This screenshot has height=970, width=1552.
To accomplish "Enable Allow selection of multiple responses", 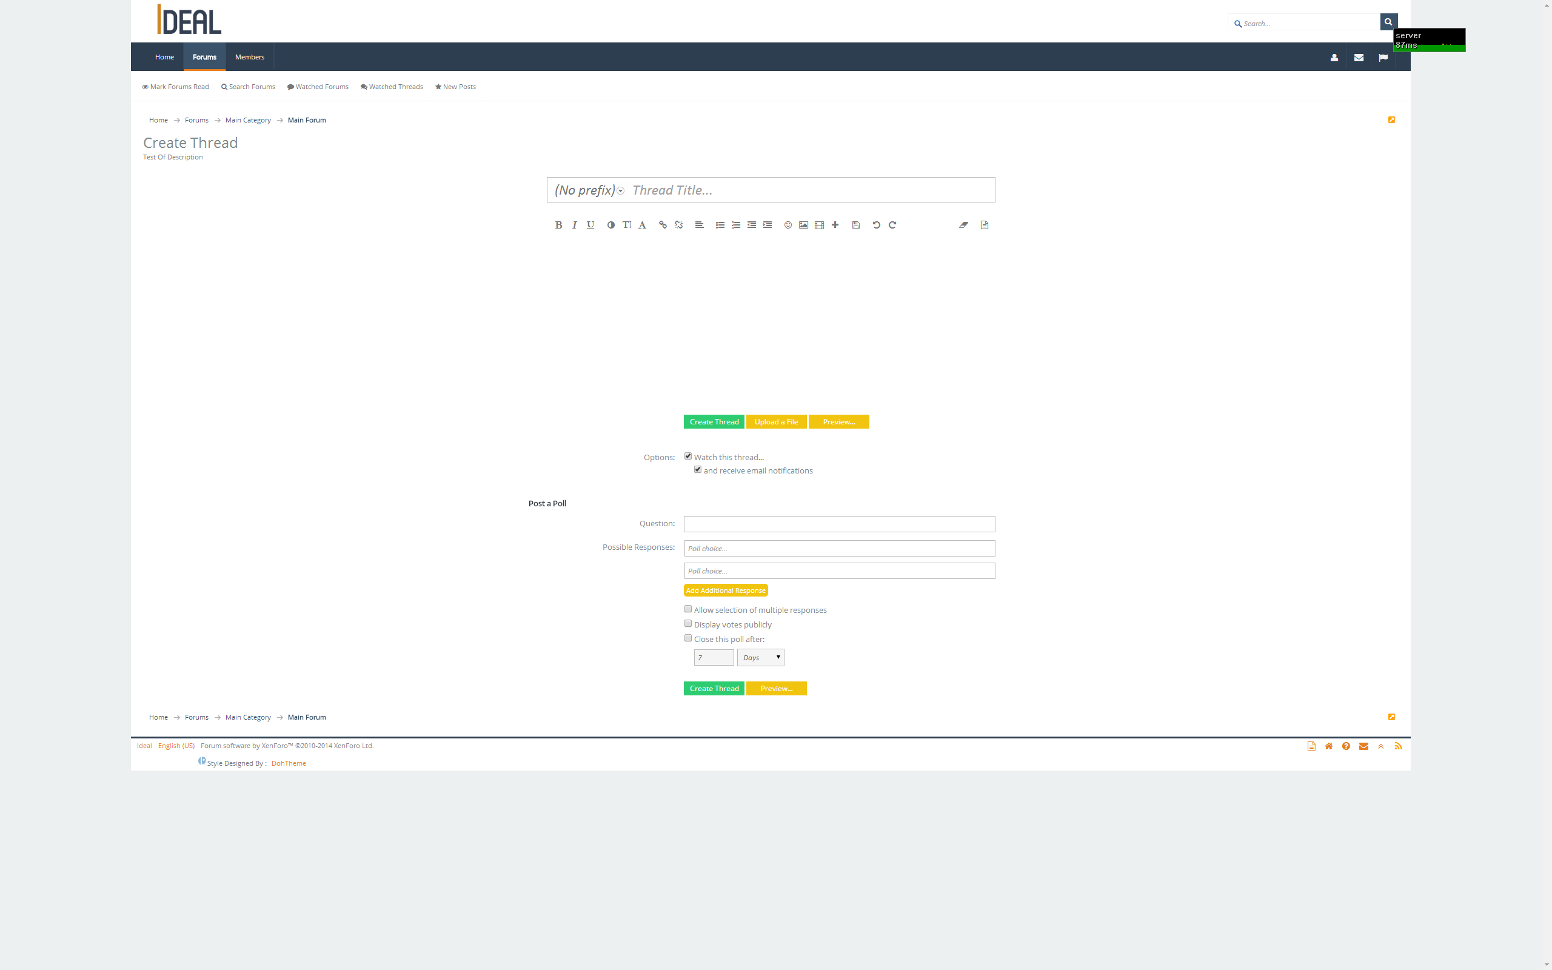I will 688,609.
